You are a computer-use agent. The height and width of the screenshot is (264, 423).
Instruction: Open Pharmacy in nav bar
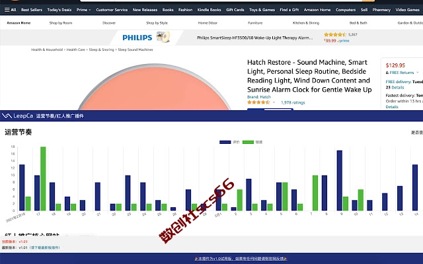pos(381,10)
